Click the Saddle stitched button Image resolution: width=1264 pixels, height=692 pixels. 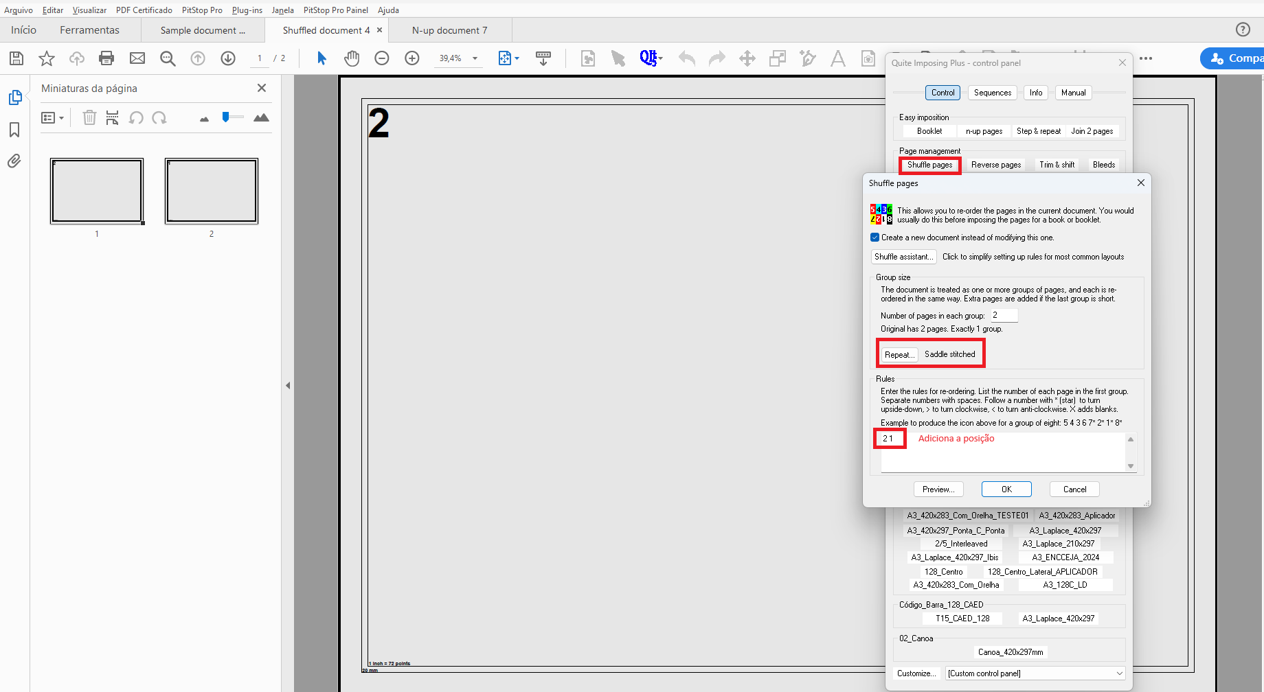tap(950, 354)
